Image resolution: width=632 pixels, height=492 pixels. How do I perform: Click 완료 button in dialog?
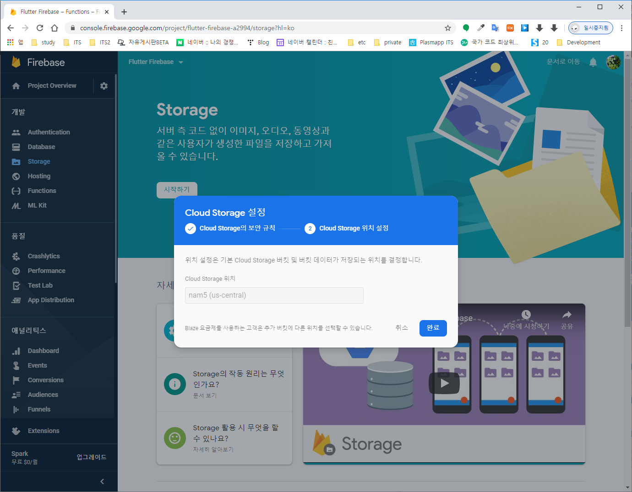pos(433,328)
